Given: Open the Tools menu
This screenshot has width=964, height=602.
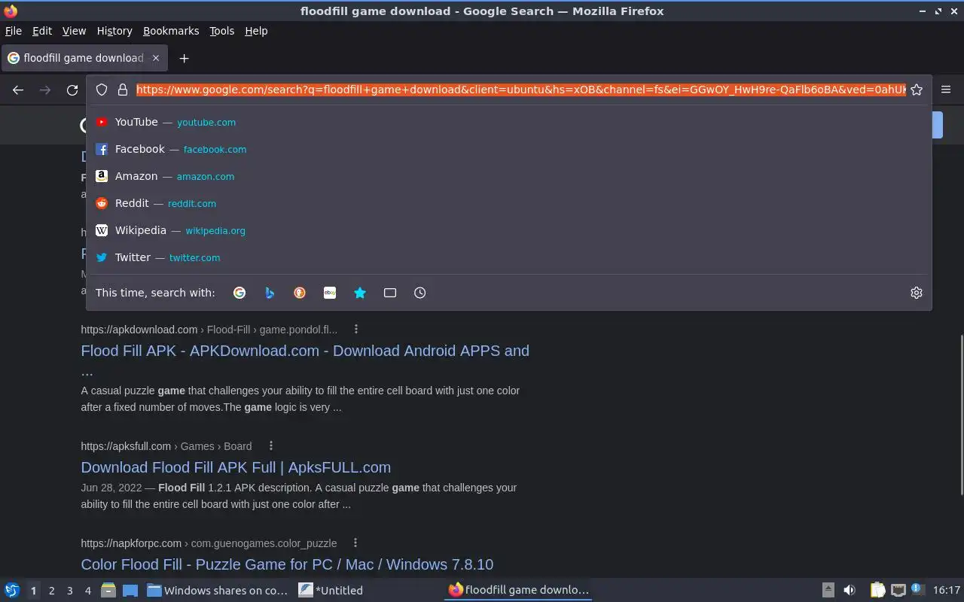Looking at the screenshot, I should click(221, 31).
